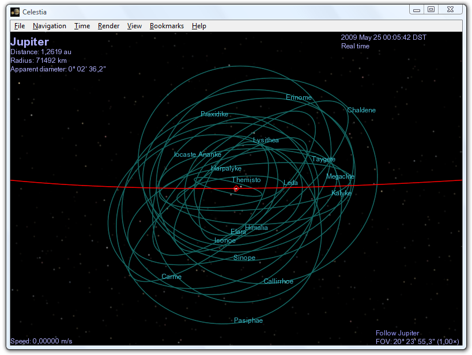Screen dimensions: 472x355
Task: Maximize the Celestia window
Action: (431, 10)
